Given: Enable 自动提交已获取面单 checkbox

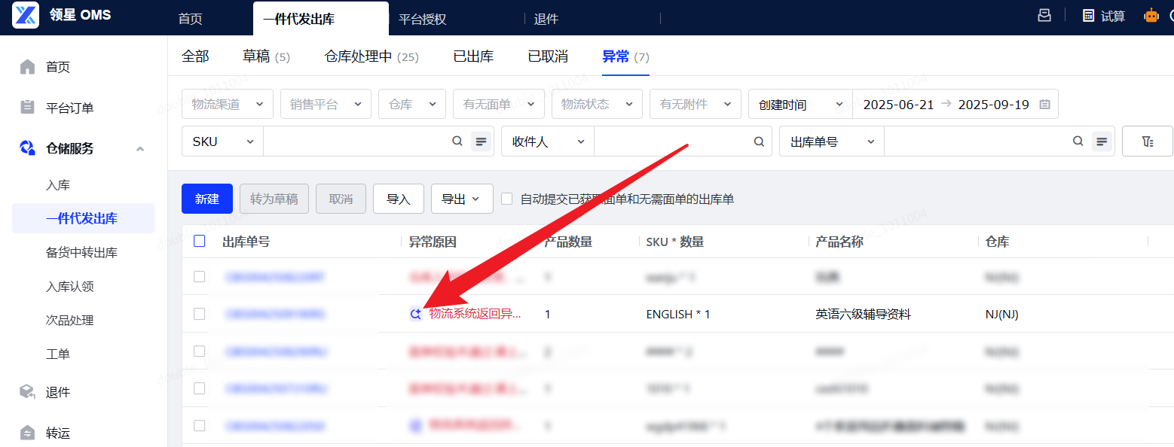Looking at the screenshot, I should tap(507, 199).
